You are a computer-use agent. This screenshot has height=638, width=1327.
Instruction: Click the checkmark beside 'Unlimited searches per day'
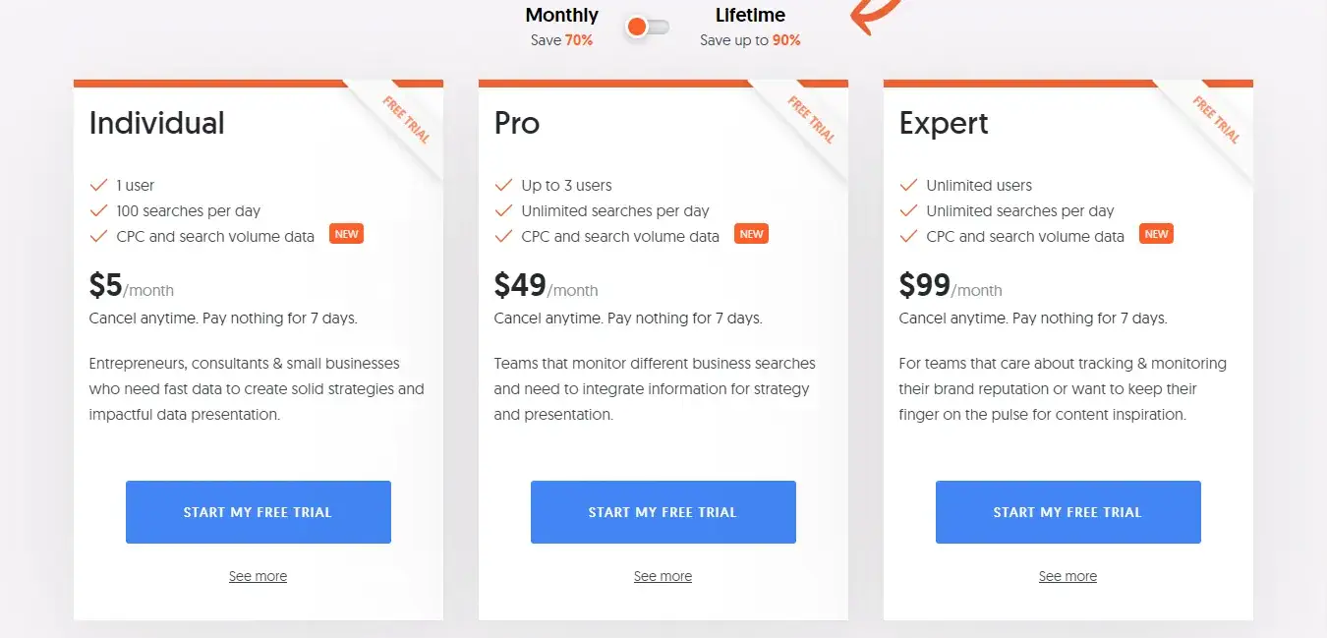504,210
